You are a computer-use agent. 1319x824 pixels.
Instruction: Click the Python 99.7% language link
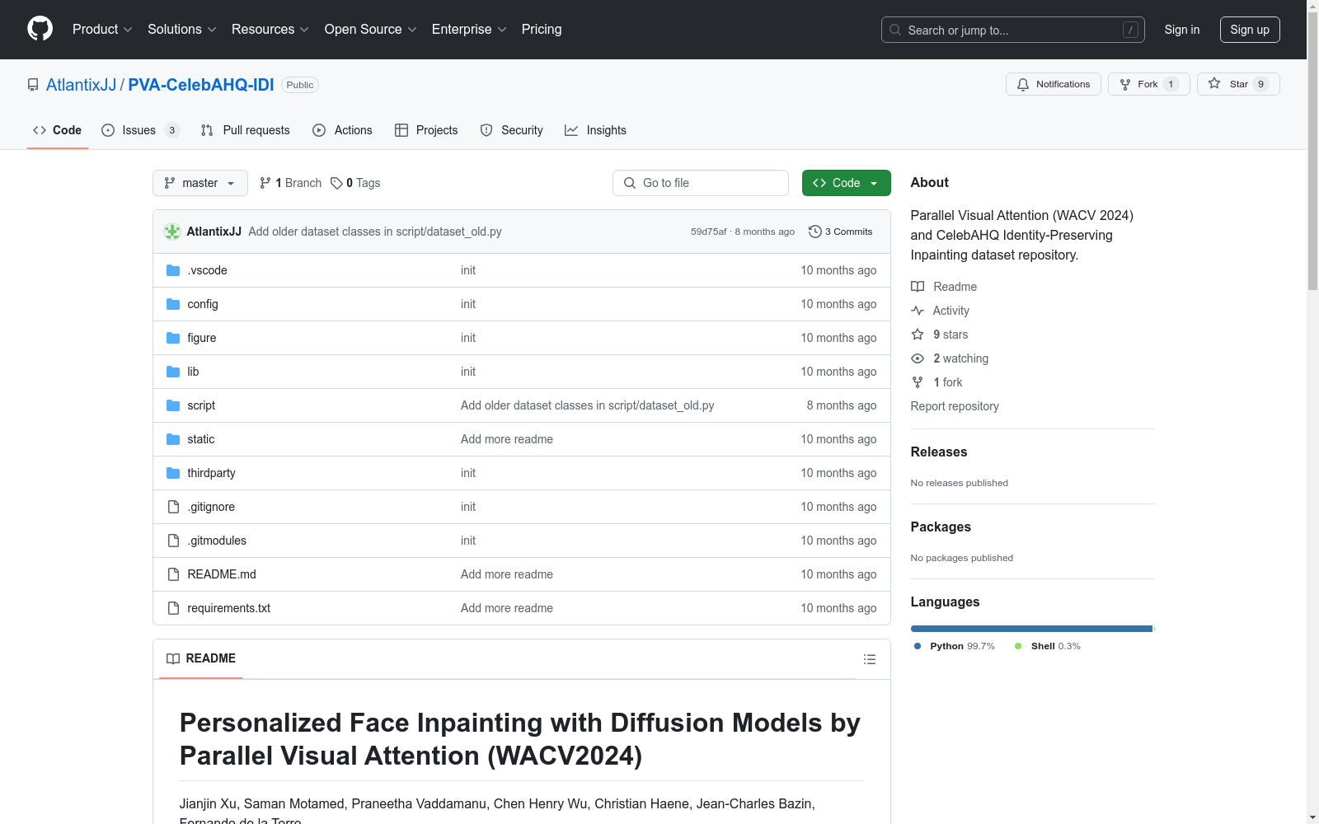(955, 646)
